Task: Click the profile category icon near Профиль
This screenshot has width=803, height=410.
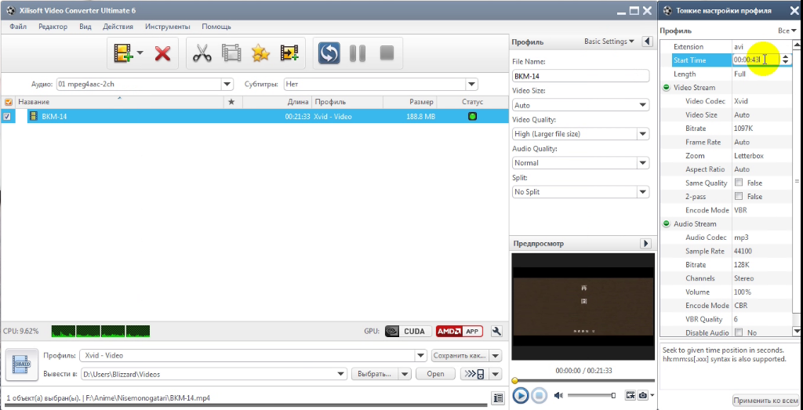Action: (x=22, y=364)
